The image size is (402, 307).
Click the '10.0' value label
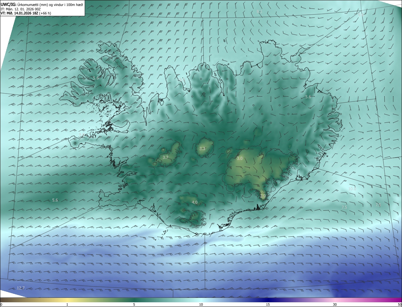[x=352, y=189]
